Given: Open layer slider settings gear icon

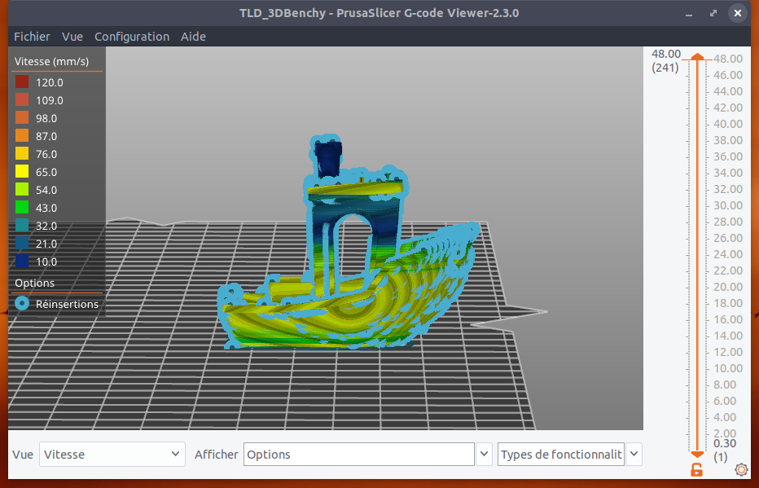Looking at the screenshot, I should [x=741, y=469].
